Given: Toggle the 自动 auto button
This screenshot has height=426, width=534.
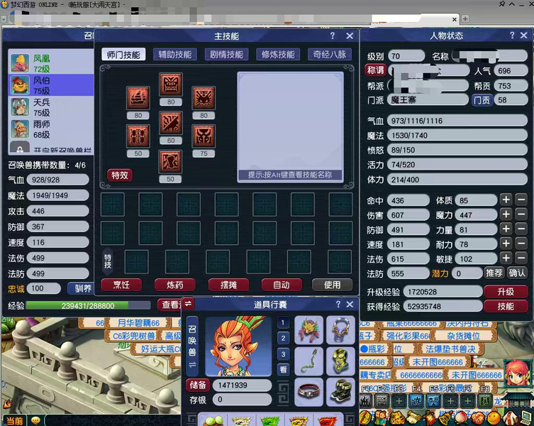Looking at the screenshot, I should 281,285.
